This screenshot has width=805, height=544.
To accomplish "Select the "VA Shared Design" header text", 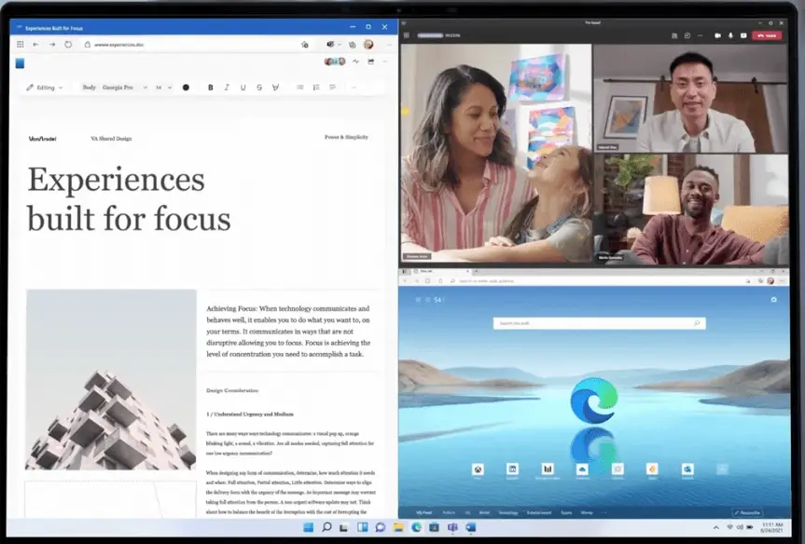I will tap(111, 139).
